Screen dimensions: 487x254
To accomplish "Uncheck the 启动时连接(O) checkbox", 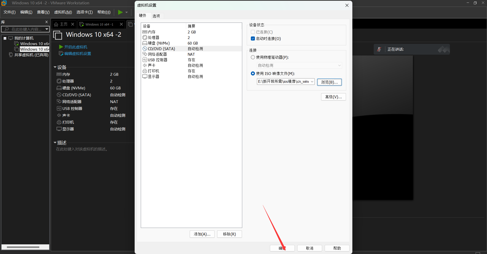I will click(x=253, y=38).
